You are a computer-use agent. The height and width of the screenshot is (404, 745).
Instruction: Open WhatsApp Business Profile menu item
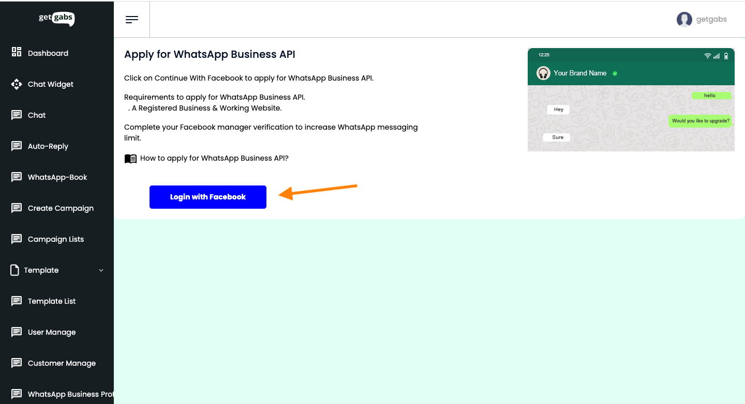(x=71, y=394)
